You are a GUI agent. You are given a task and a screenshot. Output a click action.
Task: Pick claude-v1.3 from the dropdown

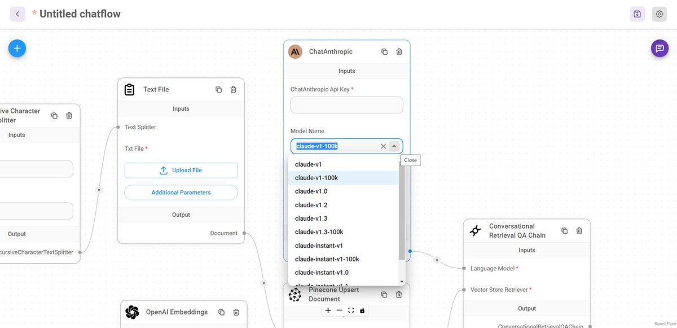click(343, 218)
